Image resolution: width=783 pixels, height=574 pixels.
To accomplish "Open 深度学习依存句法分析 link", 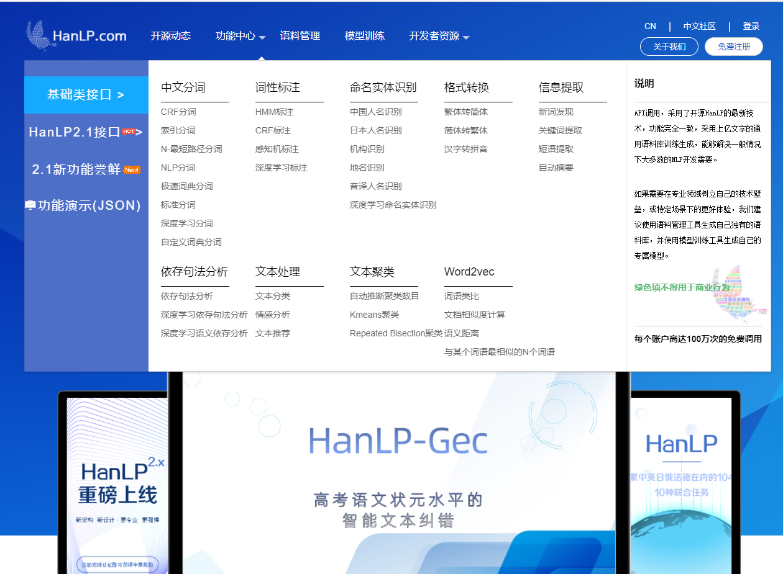I will [x=204, y=315].
